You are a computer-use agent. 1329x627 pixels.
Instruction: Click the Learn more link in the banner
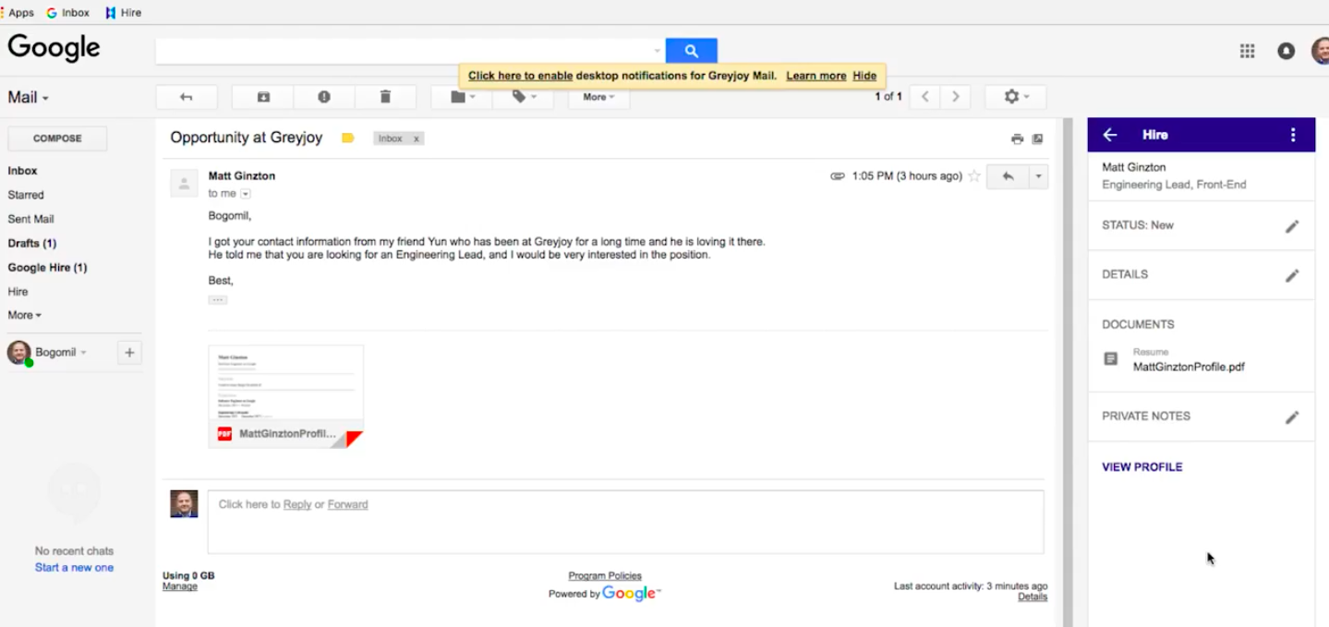816,76
